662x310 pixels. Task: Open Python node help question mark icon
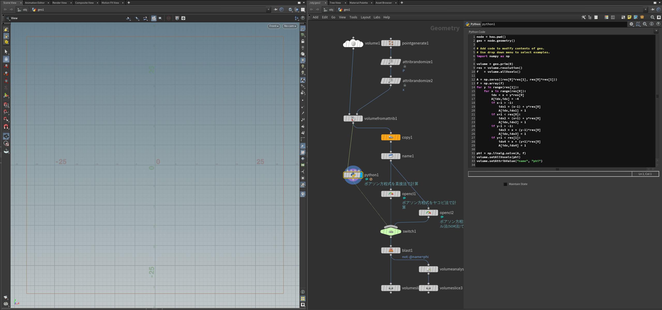click(658, 24)
